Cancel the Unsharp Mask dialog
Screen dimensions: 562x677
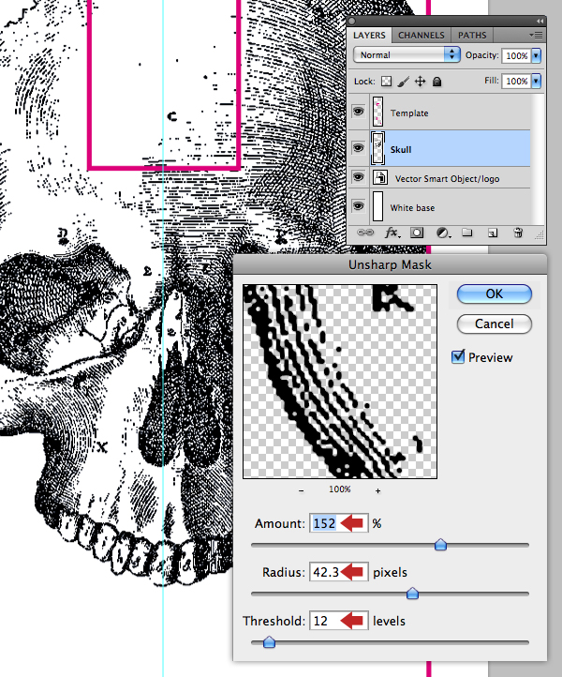pos(495,323)
